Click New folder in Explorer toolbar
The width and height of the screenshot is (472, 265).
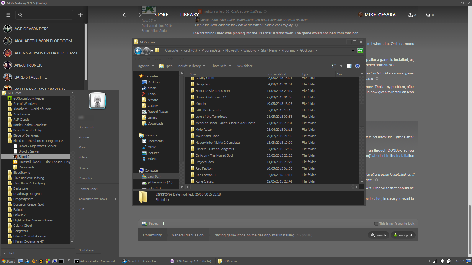coord(245,66)
